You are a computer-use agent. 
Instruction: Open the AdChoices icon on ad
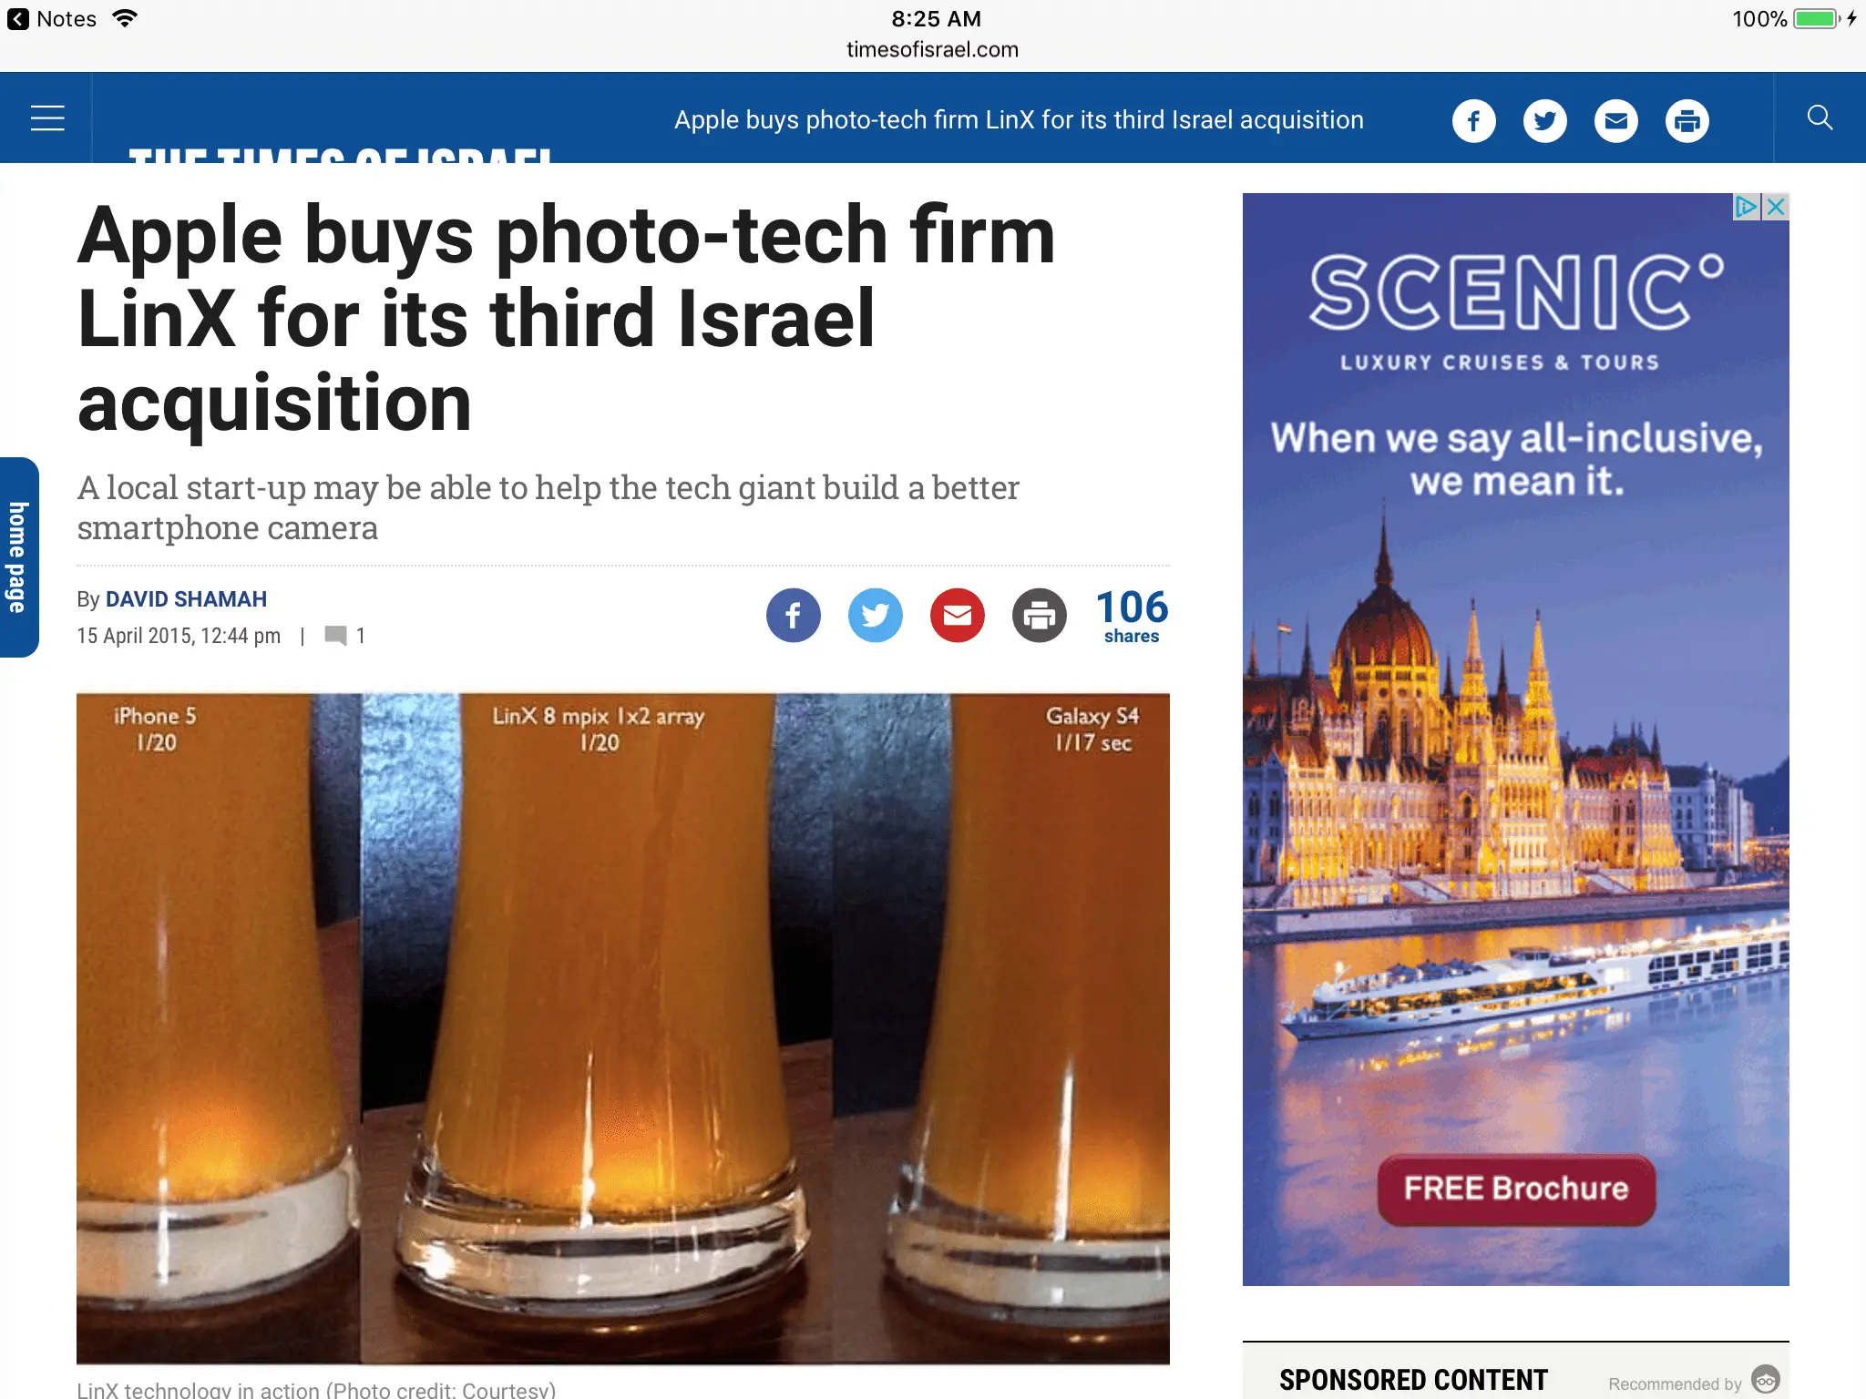(1747, 207)
